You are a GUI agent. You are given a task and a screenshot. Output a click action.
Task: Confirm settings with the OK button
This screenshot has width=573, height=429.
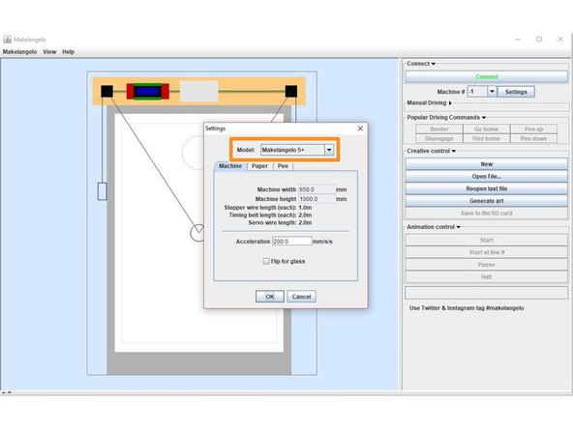click(x=270, y=297)
